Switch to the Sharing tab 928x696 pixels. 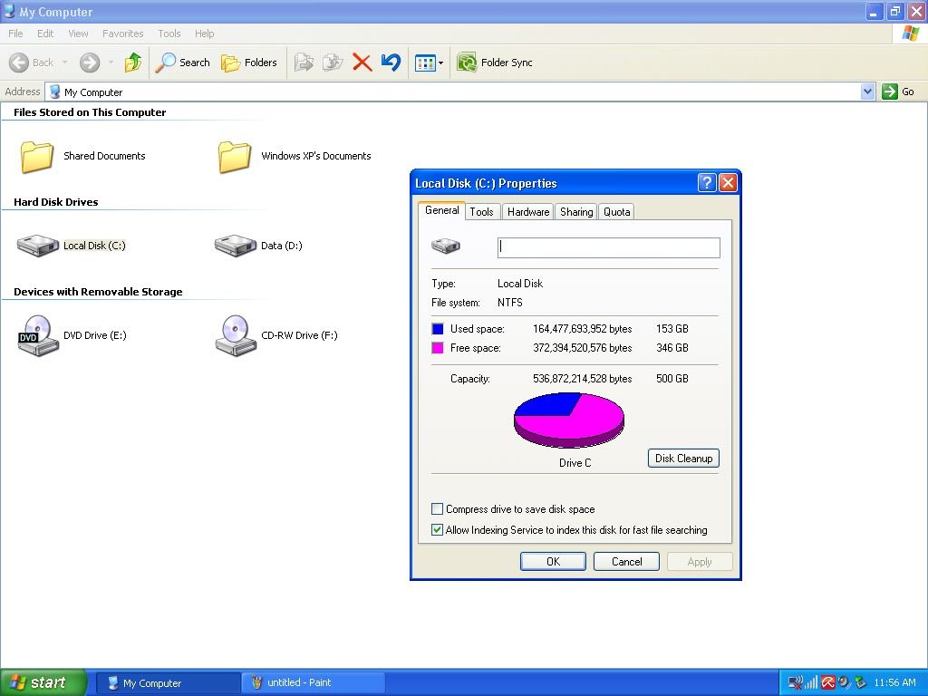click(x=576, y=212)
